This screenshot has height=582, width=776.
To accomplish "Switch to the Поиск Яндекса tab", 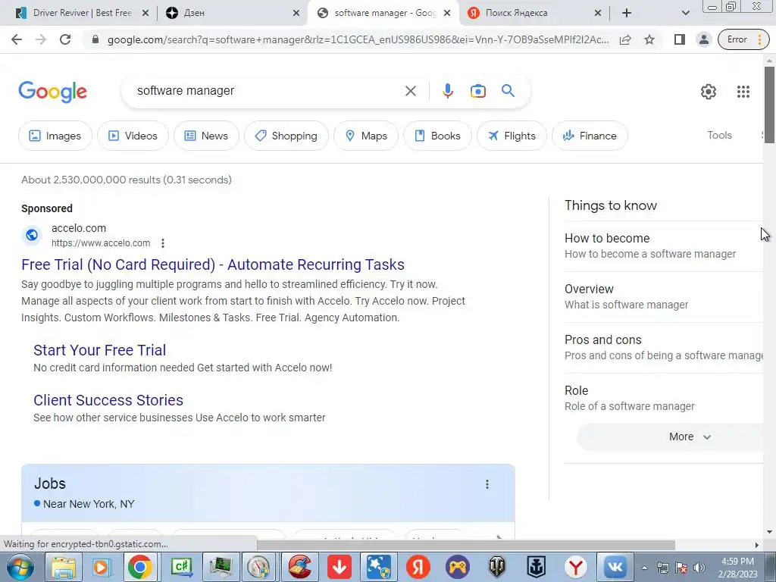I will coord(534,13).
